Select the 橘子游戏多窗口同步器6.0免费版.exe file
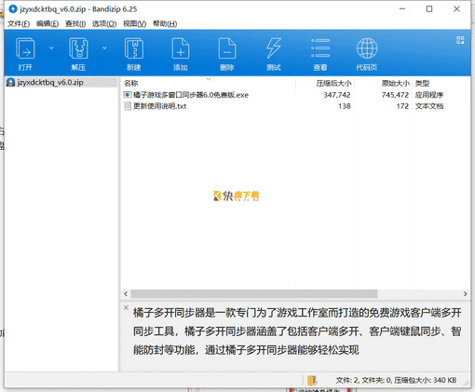475x392 pixels. 191,95
